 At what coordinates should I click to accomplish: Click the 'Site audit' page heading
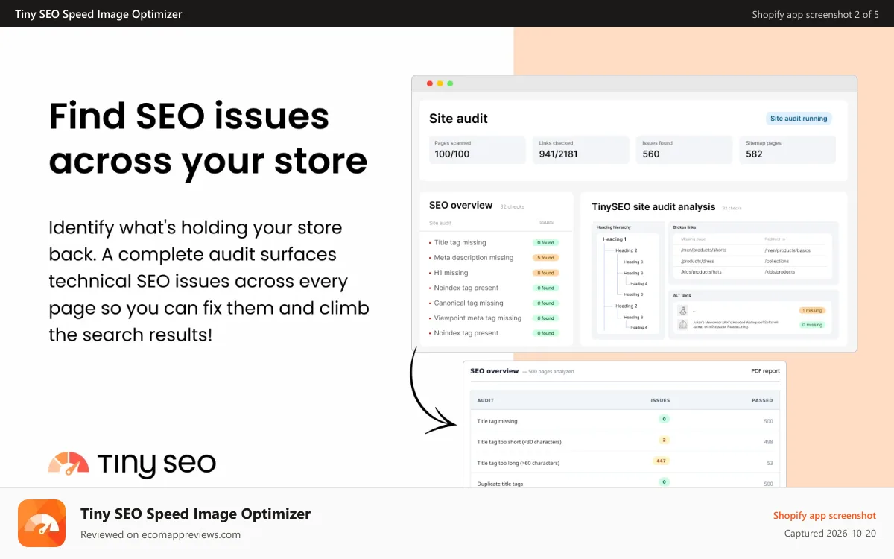click(x=458, y=119)
